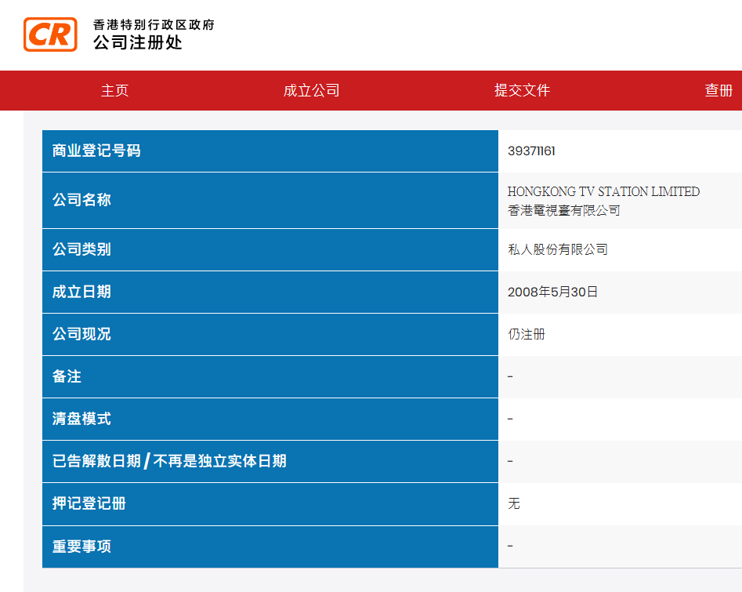Click the 公司注册处 header title

138,43
